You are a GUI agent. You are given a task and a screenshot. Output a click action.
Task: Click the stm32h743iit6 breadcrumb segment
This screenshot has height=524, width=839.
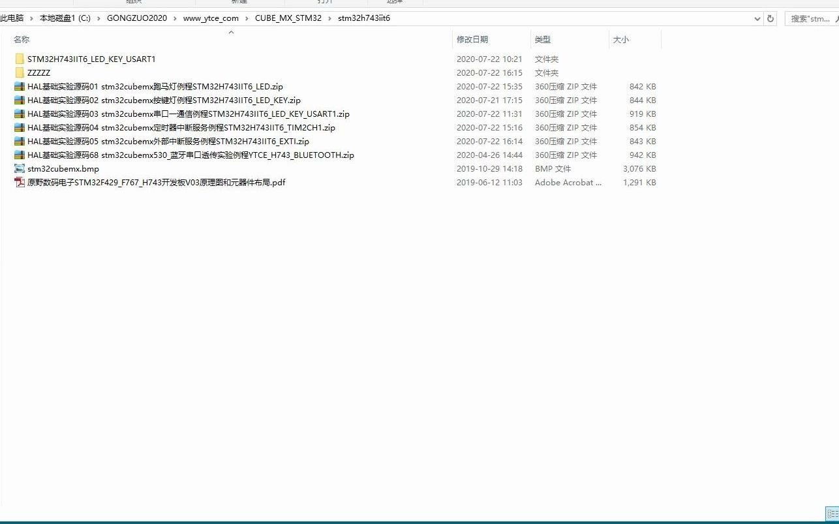pos(364,18)
